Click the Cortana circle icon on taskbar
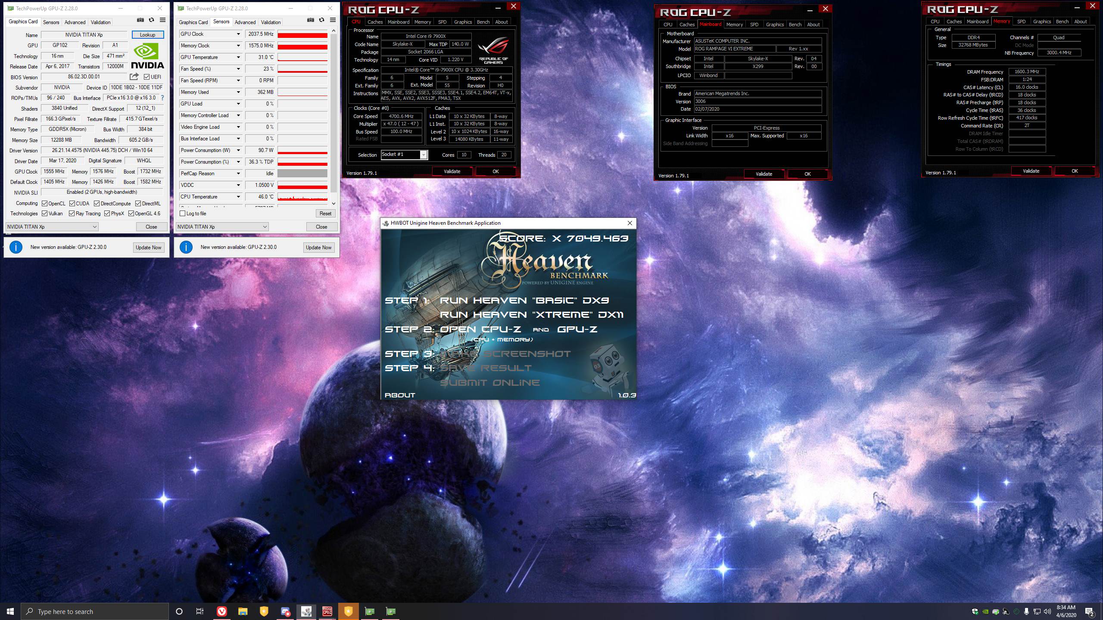 tap(179, 611)
